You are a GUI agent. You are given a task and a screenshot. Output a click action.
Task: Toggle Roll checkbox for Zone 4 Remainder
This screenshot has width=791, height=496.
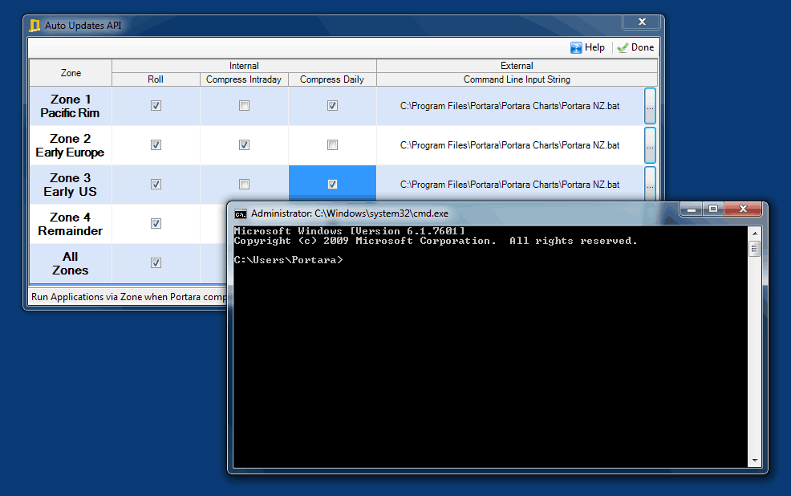pos(156,224)
